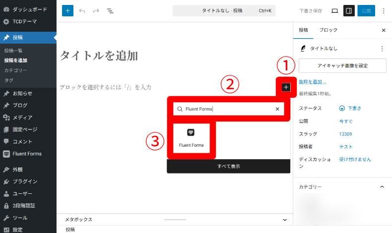Click the blue block inserter plus button
Image resolution: width=392 pixels, height=233 pixels.
point(67,11)
